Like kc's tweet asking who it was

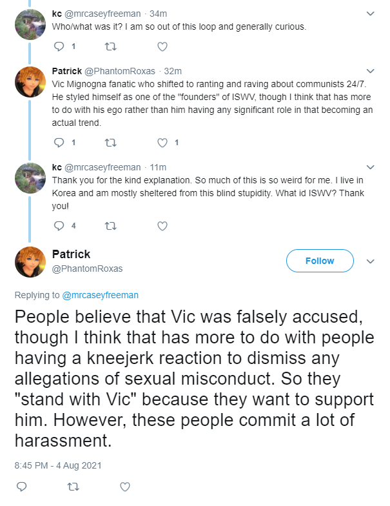click(x=162, y=46)
